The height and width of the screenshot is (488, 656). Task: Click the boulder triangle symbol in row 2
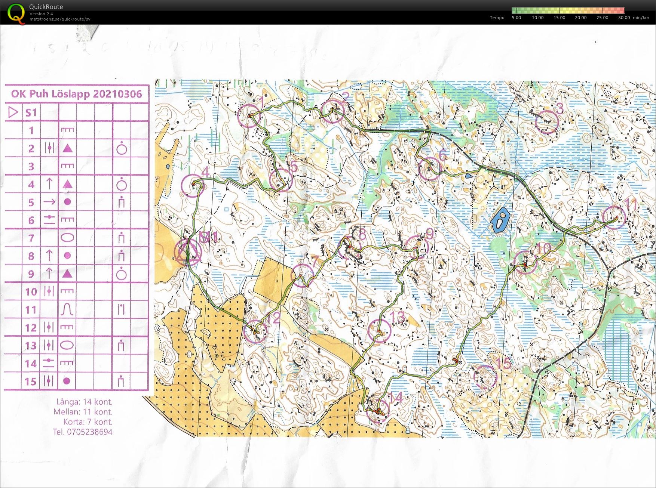click(x=67, y=148)
